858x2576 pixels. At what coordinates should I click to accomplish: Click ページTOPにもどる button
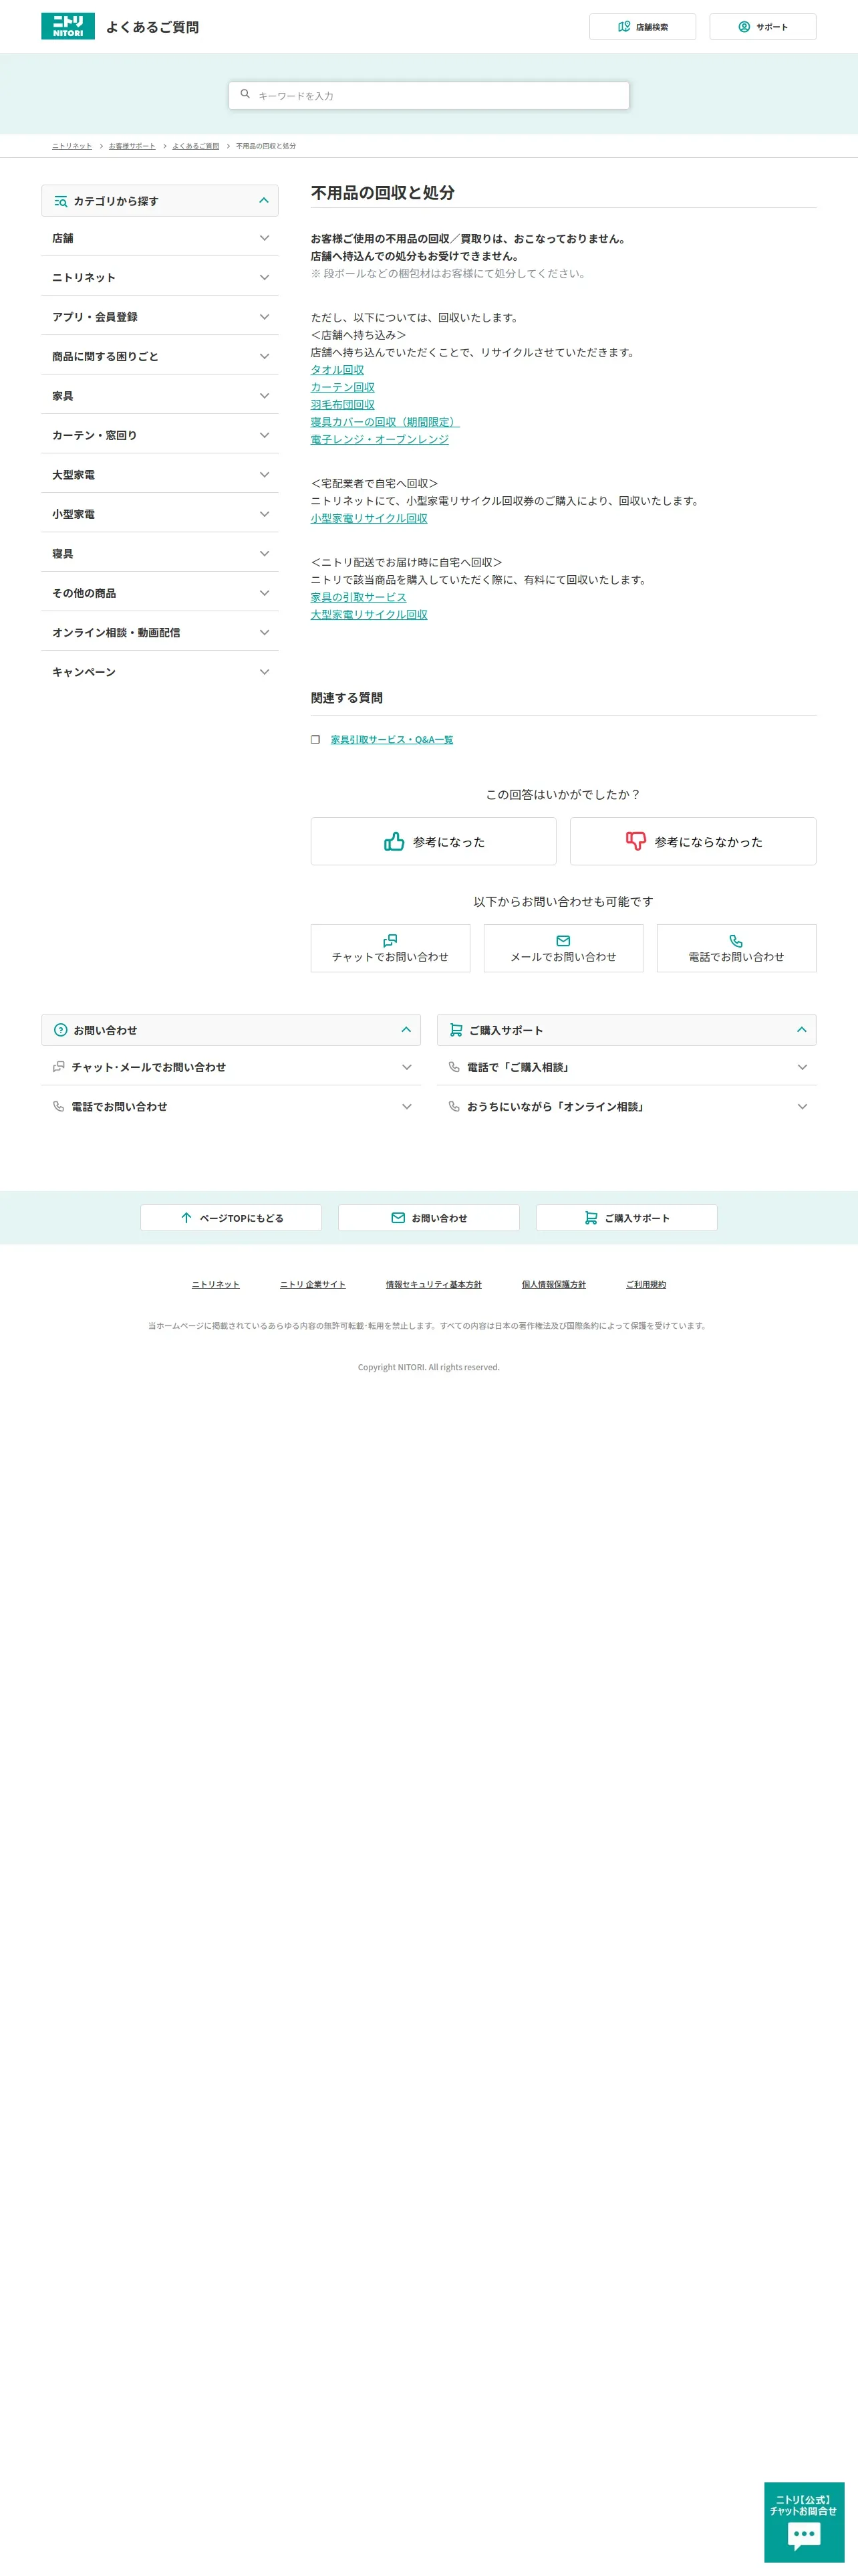[x=231, y=1217]
